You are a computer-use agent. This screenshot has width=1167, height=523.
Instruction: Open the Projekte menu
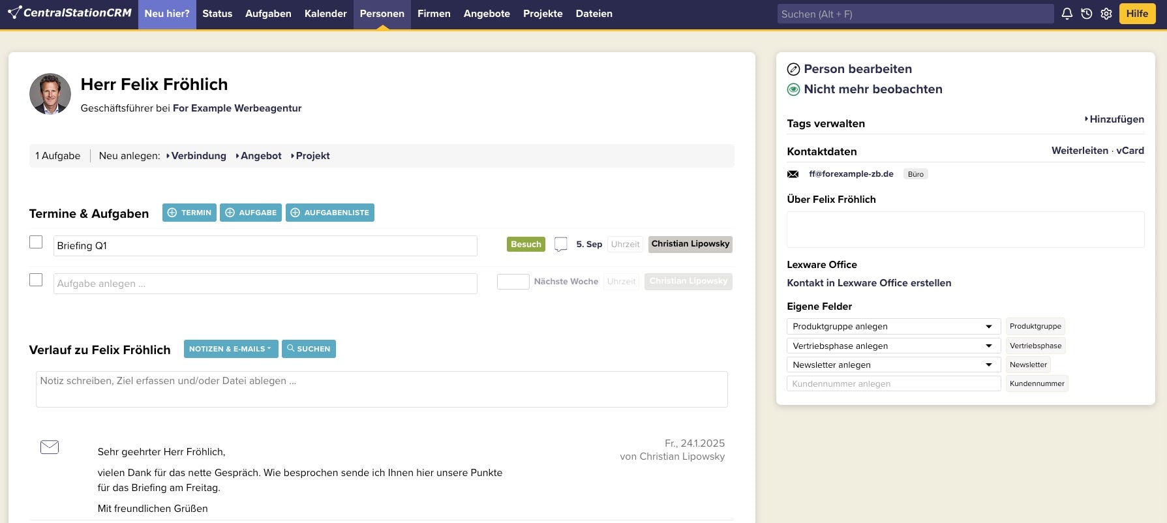(x=543, y=14)
